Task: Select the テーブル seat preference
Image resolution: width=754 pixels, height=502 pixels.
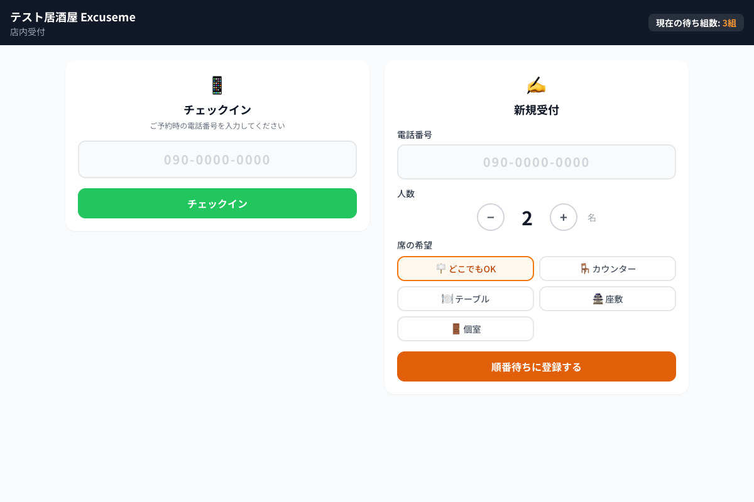Action: pyautogui.click(x=465, y=299)
